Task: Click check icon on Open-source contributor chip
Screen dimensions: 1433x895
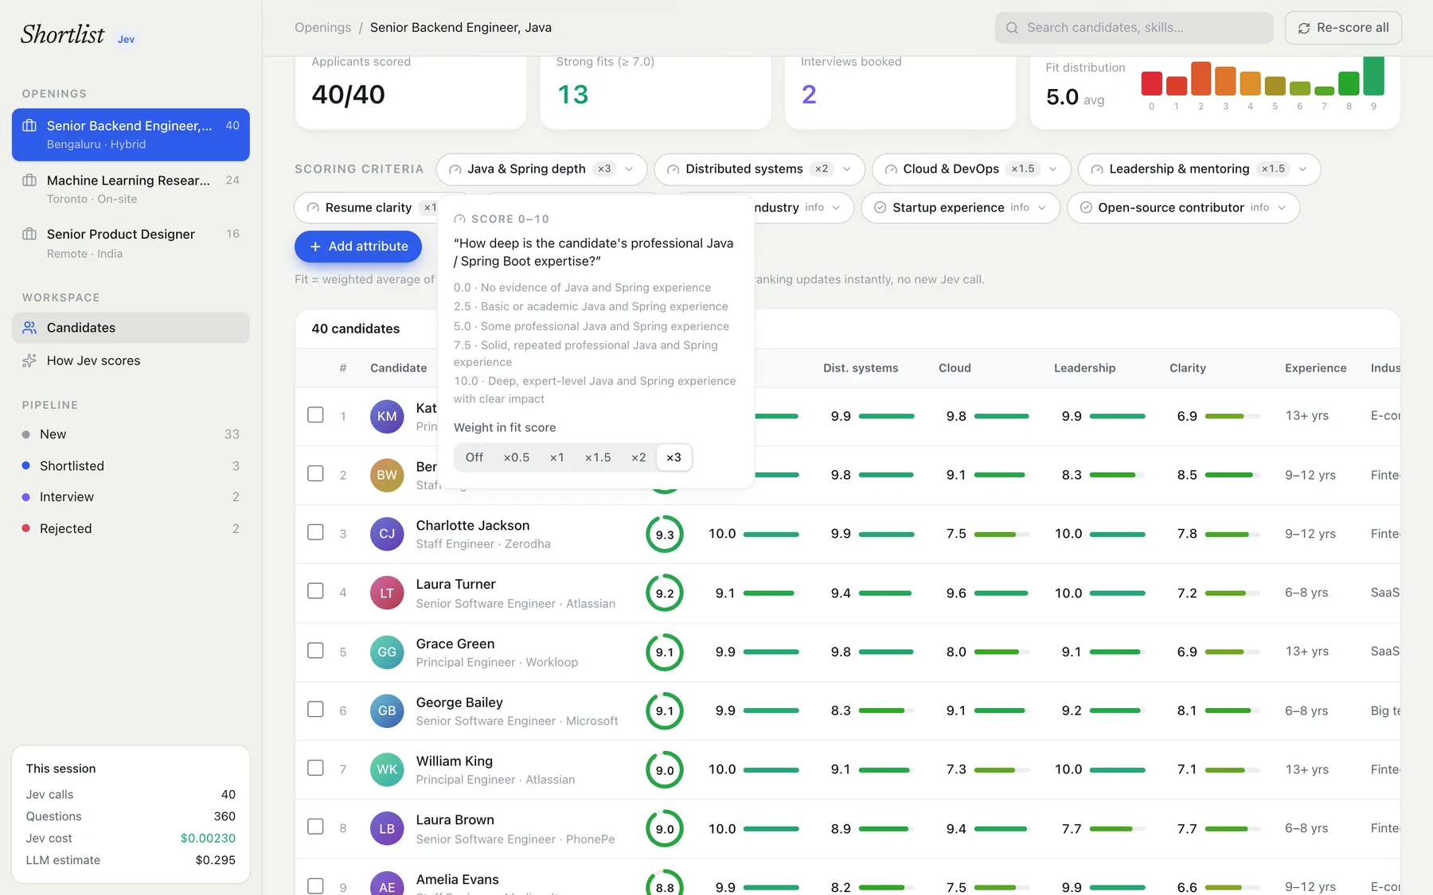Action: point(1086,208)
